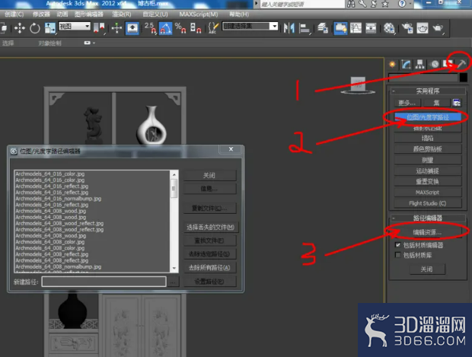Open Rendered Frame Window icon
Image resolution: width=472 pixels, height=357 pixels.
pos(423,28)
